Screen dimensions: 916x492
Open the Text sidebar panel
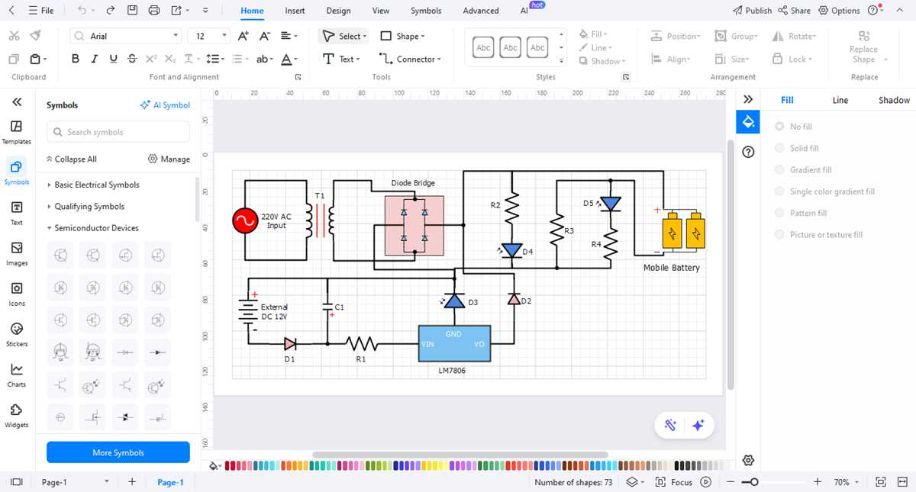coord(16,213)
